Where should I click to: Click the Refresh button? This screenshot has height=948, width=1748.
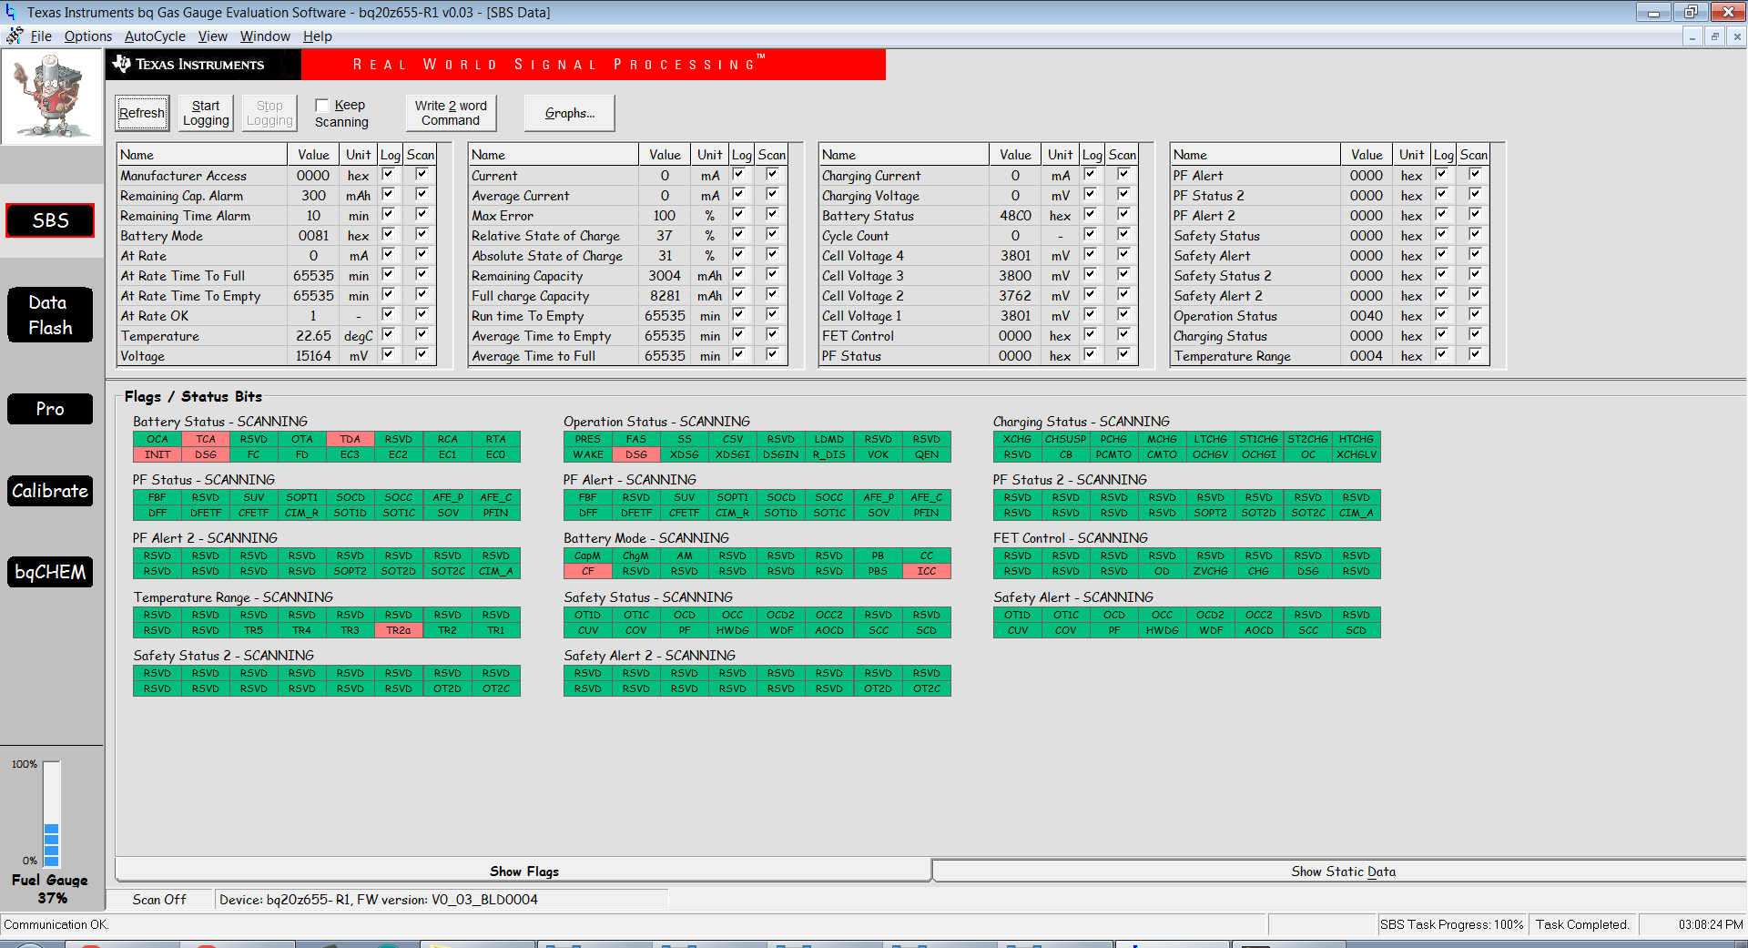[142, 113]
